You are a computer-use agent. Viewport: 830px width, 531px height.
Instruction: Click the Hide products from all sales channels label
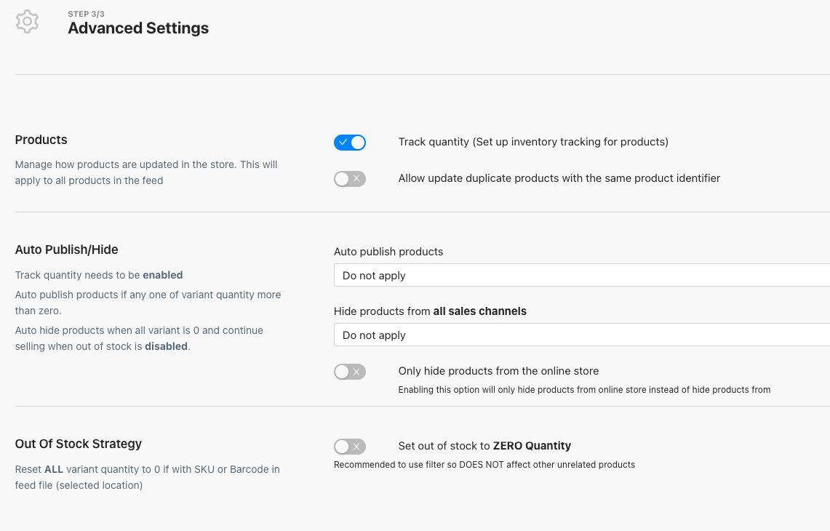430,311
